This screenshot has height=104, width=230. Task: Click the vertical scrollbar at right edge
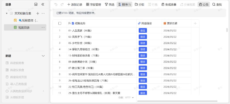click(227, 30)
